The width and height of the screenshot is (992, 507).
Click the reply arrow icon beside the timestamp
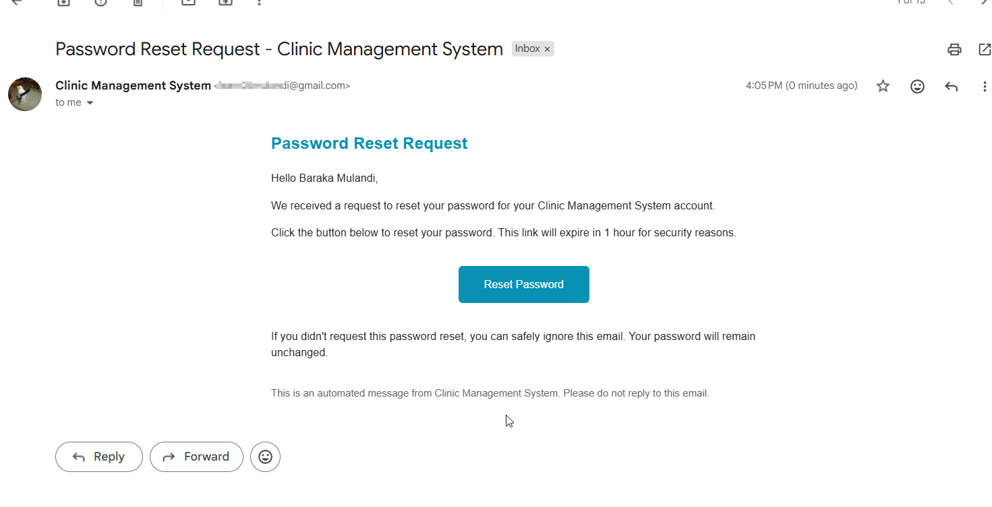[952, 86]
